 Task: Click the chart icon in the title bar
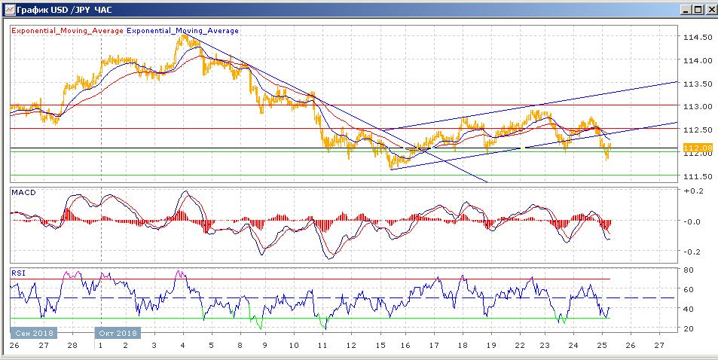[x=8, y=9]
